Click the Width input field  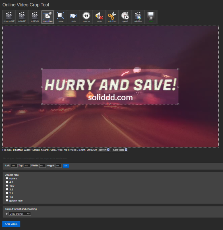(x=42, y=166)
